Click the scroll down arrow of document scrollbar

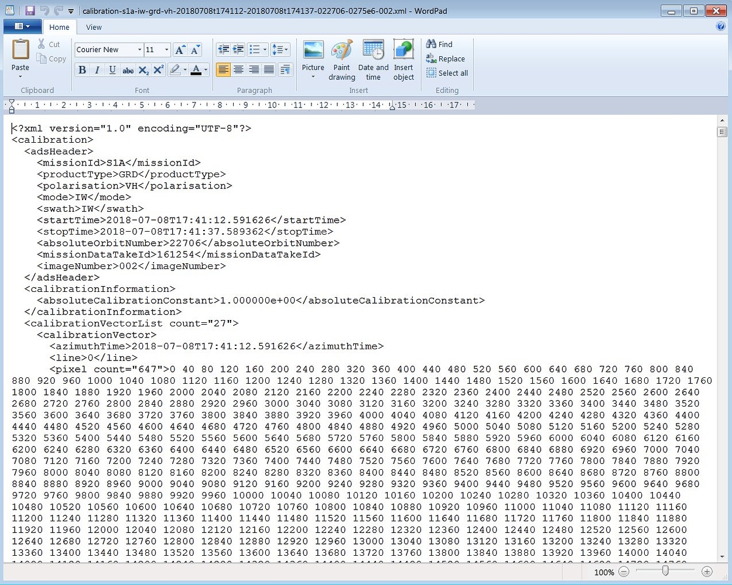pyautogui.click(x=722, y=557)
